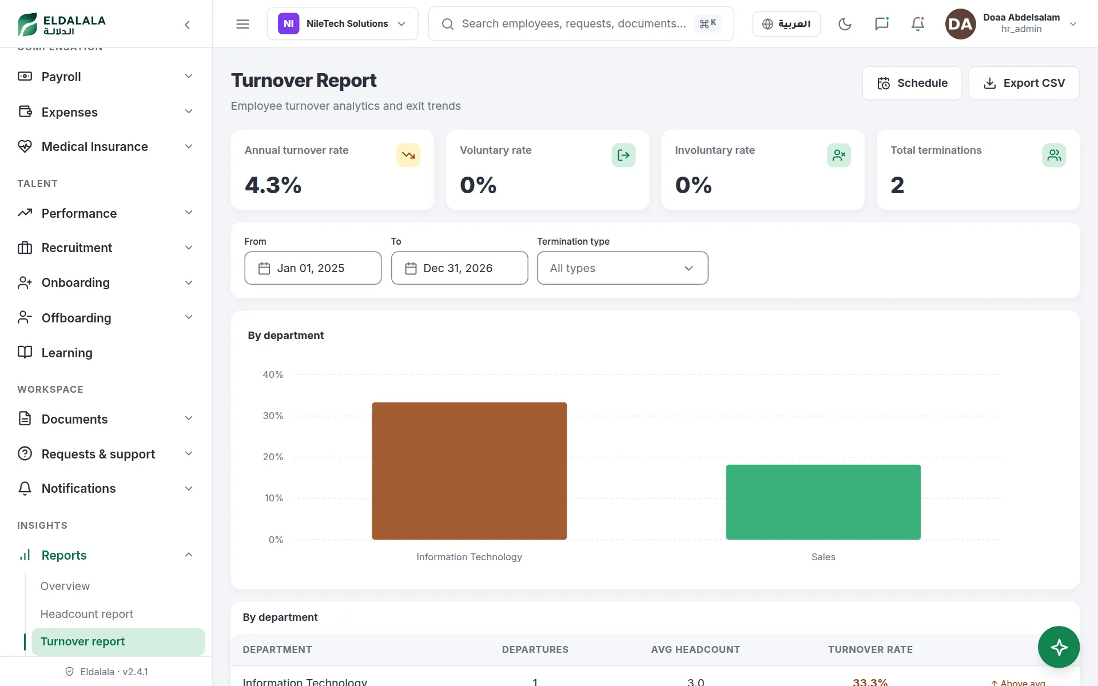The width and height of the screenshot is (1098, 686).
Task: Open the hamburger menu icon
Action: click(x=242, y=24)
